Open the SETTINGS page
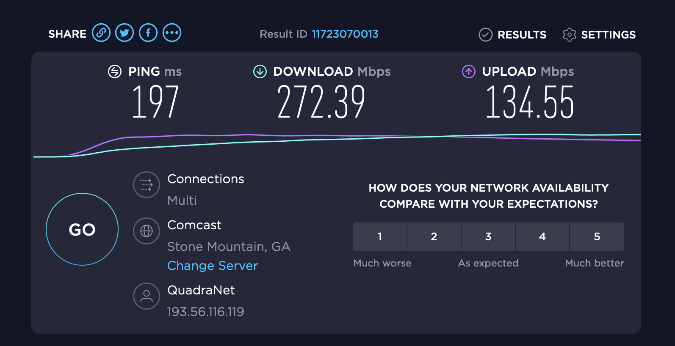Image resolution: width=675 pixels, height=346 pixels. [608, 35]
